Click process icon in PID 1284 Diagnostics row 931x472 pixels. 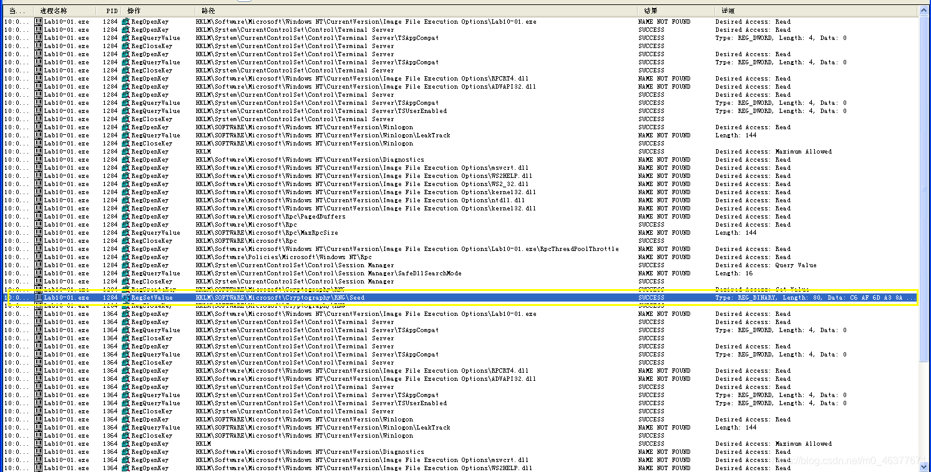(x=39, y=160)
